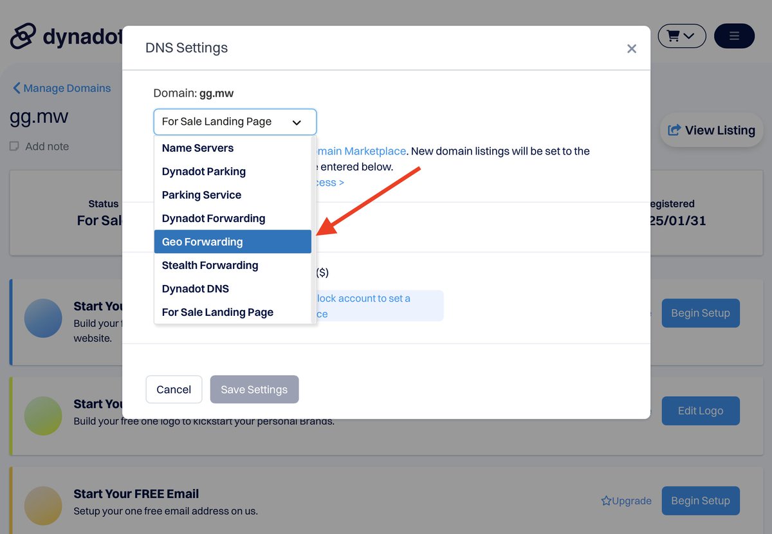This screenshot has width=772, height=534.
Task: Pick For Sale Landing Page in list
Action: pyautogui.click(x=233, y=312)
